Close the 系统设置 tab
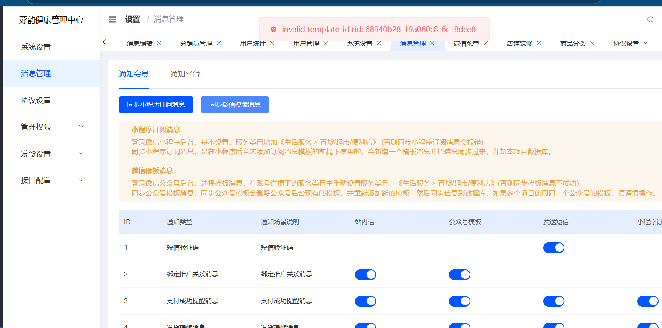This screenshot has height=328, width=662. pyautogui.click(x=379, y=44)
